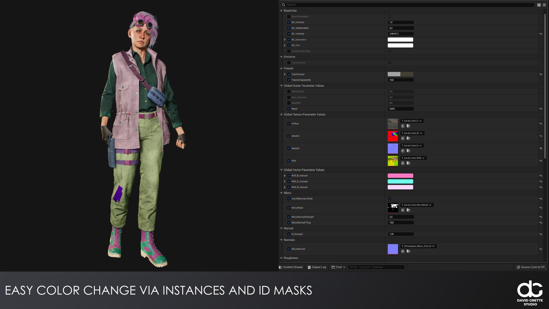Click the view options icon left of the gear

click(538, 5)
